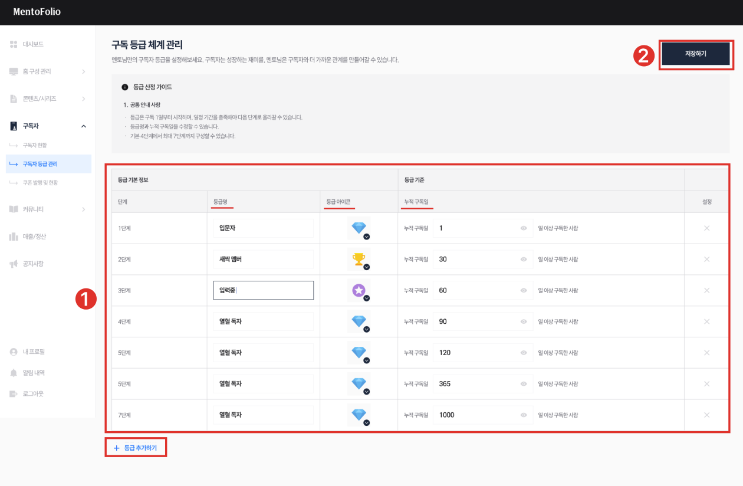The height and width of the screenshot is (486, 743).
Task: Click the 등급명 column header
Action: pyautogui.click(x=220, y=202)
